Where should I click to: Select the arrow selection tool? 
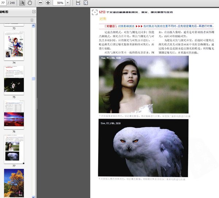tap(22, 3)
